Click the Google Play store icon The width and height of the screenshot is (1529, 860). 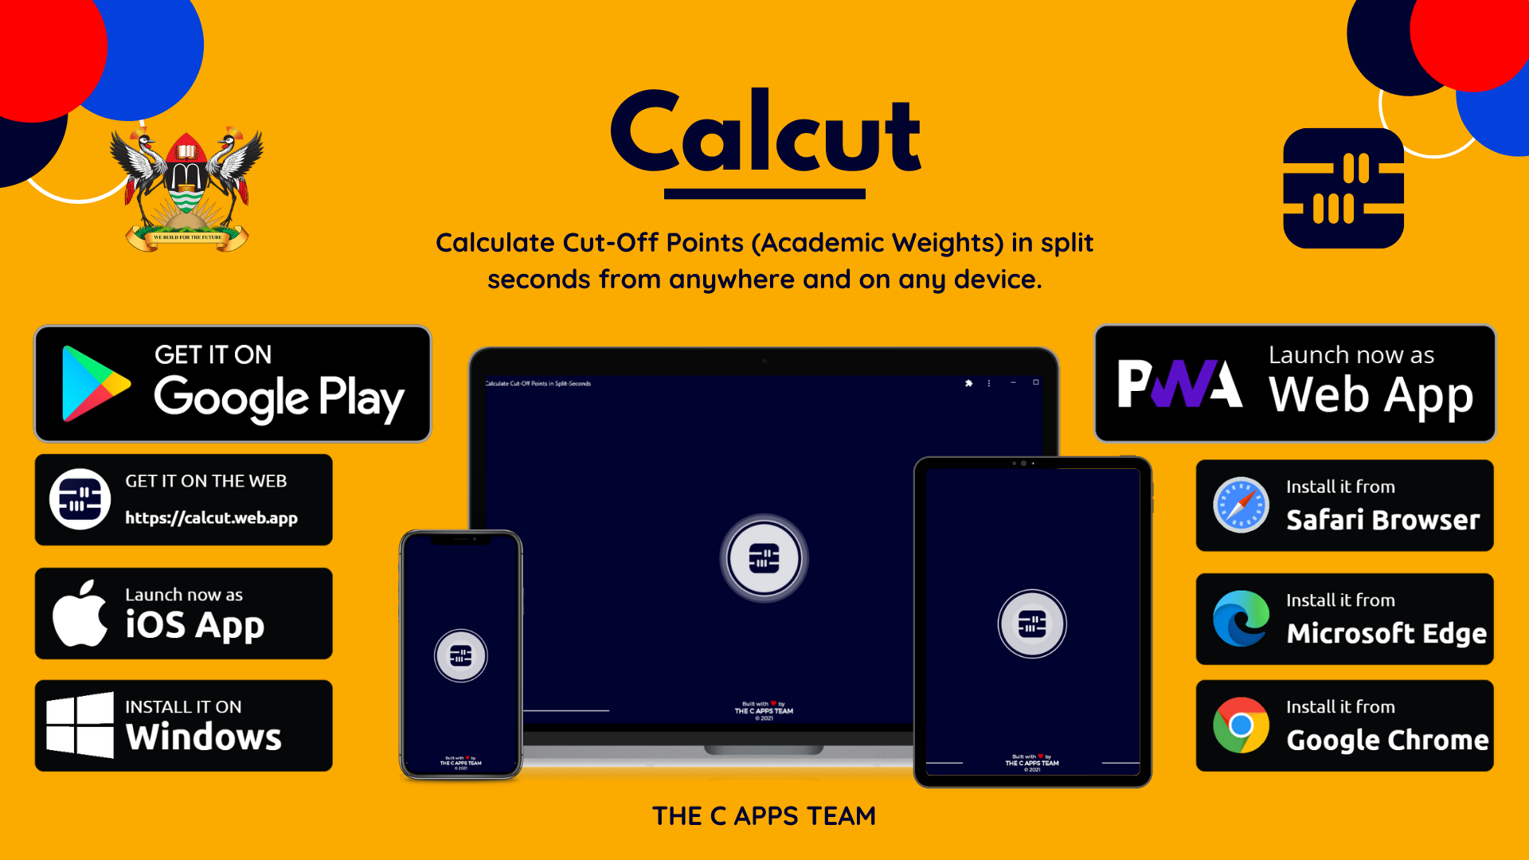point(101,383)
